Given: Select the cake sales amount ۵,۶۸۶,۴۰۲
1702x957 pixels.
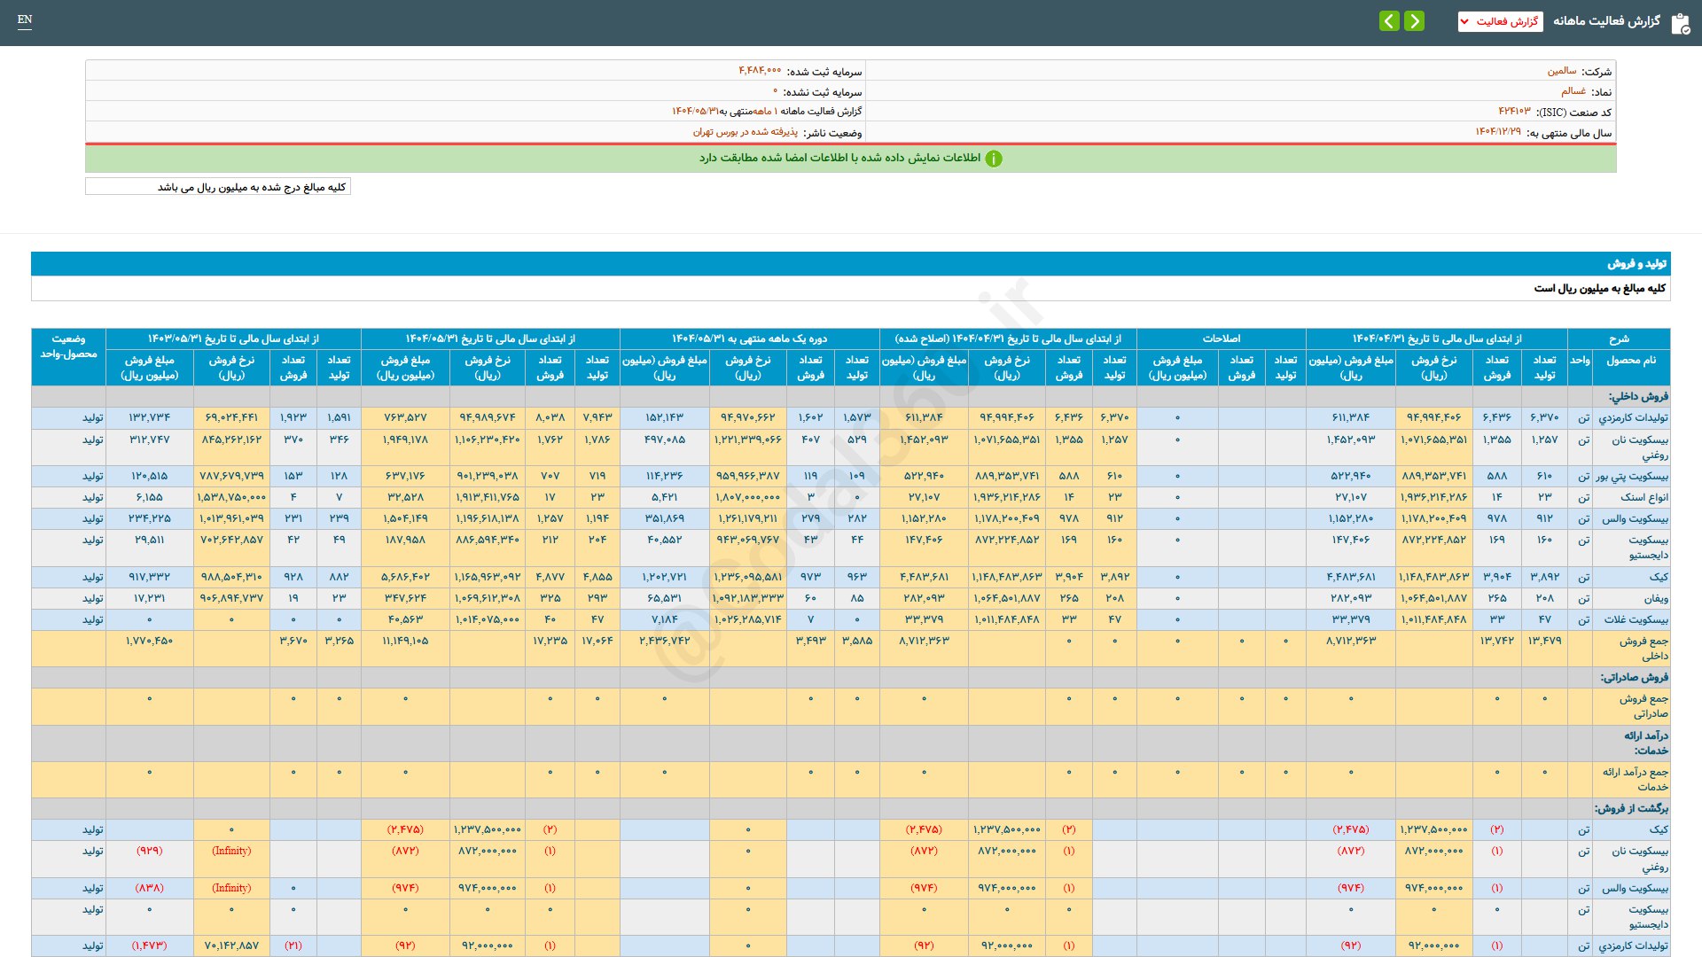Looking at the screenshot, I should 405,577.
